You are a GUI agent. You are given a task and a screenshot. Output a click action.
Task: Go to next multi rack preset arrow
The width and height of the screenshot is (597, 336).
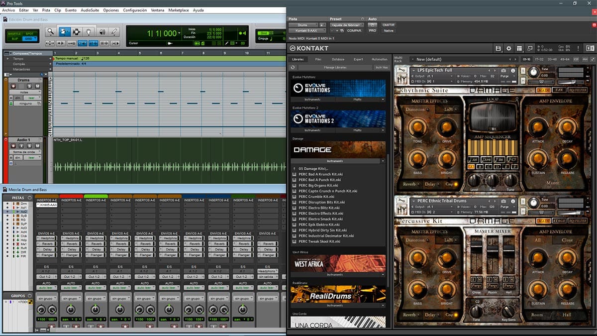pos(515,59)
